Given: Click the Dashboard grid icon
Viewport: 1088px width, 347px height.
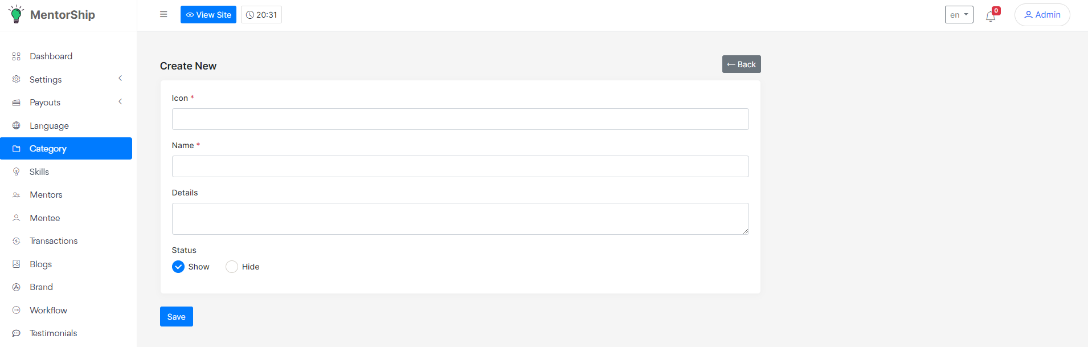Looking at the screenshot, I should 17,56.
